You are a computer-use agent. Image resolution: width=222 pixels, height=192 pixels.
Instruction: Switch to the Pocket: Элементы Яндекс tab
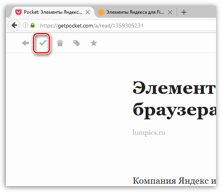(x=52, y=12)
